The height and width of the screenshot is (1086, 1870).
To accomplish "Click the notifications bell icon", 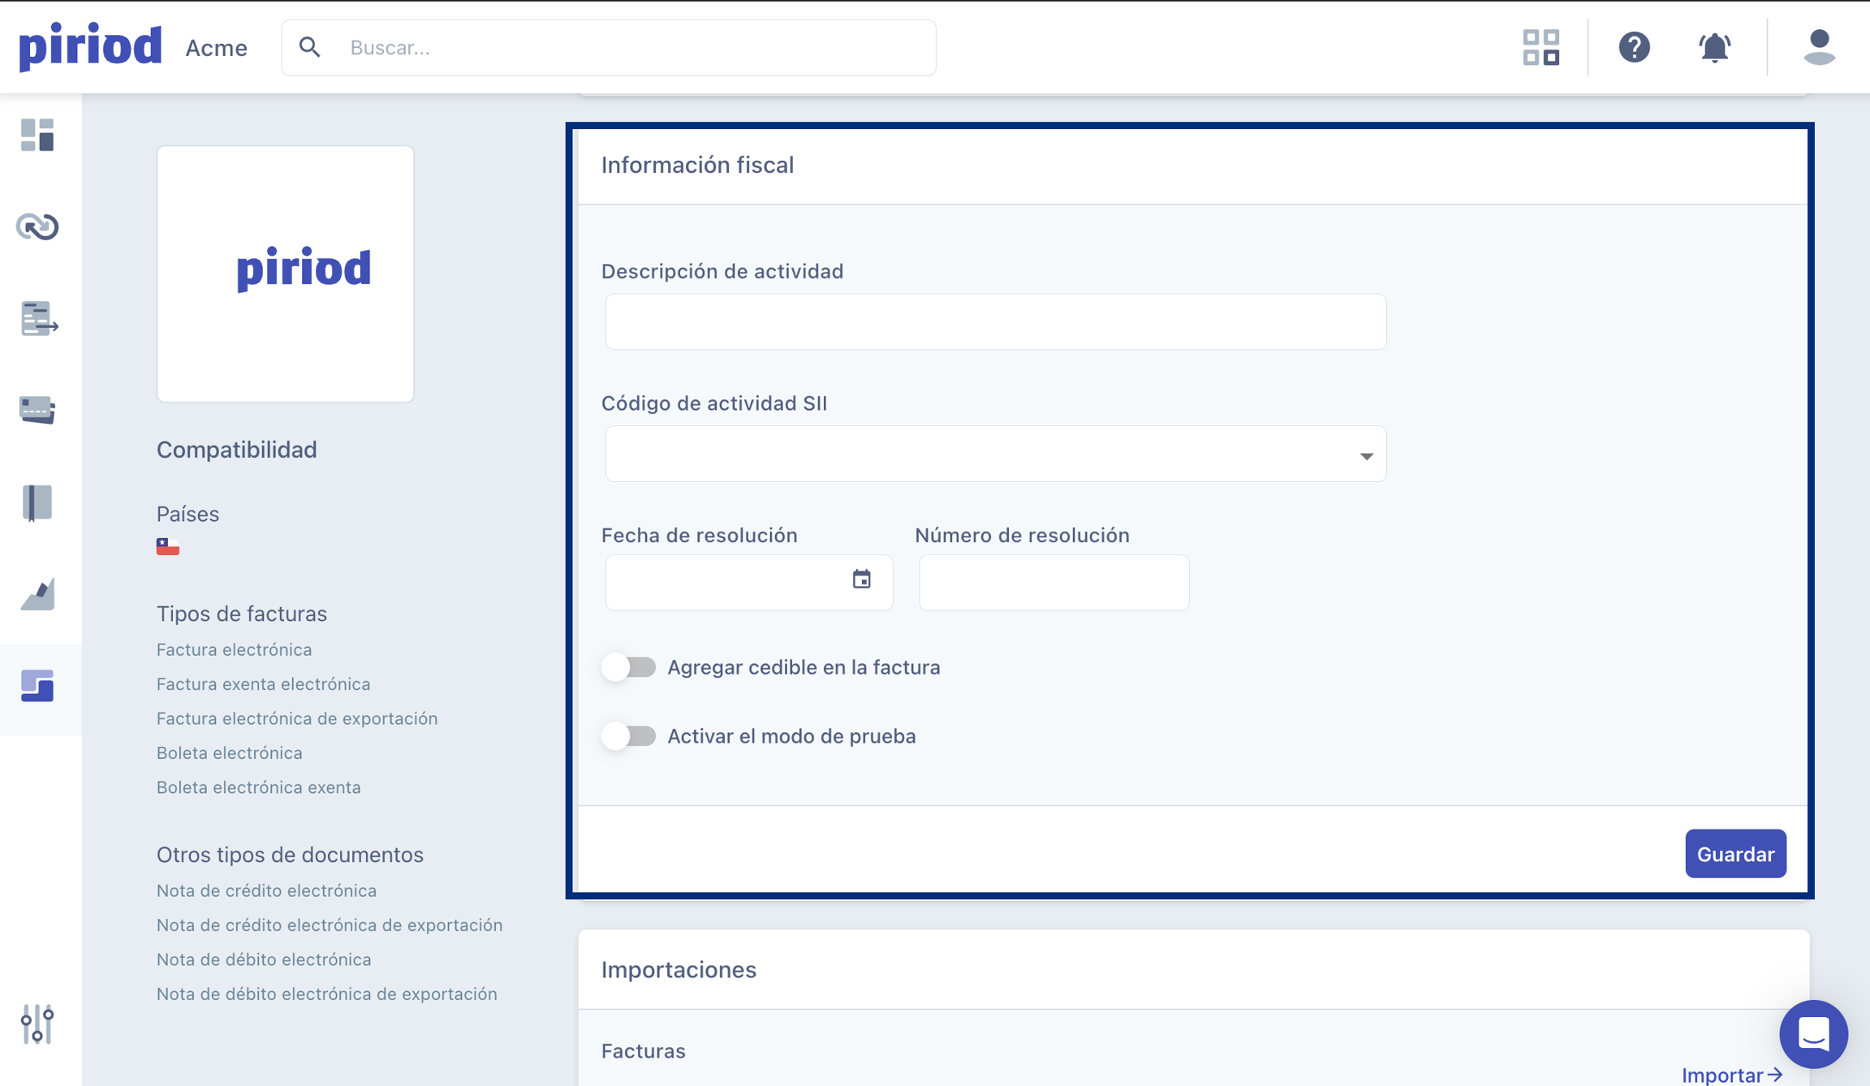I will coord(1714,48).
